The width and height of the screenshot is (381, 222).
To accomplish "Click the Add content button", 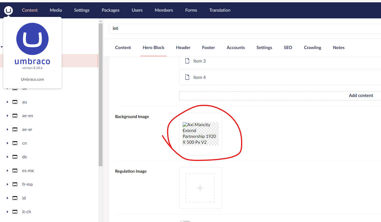I will pos(361,96).
